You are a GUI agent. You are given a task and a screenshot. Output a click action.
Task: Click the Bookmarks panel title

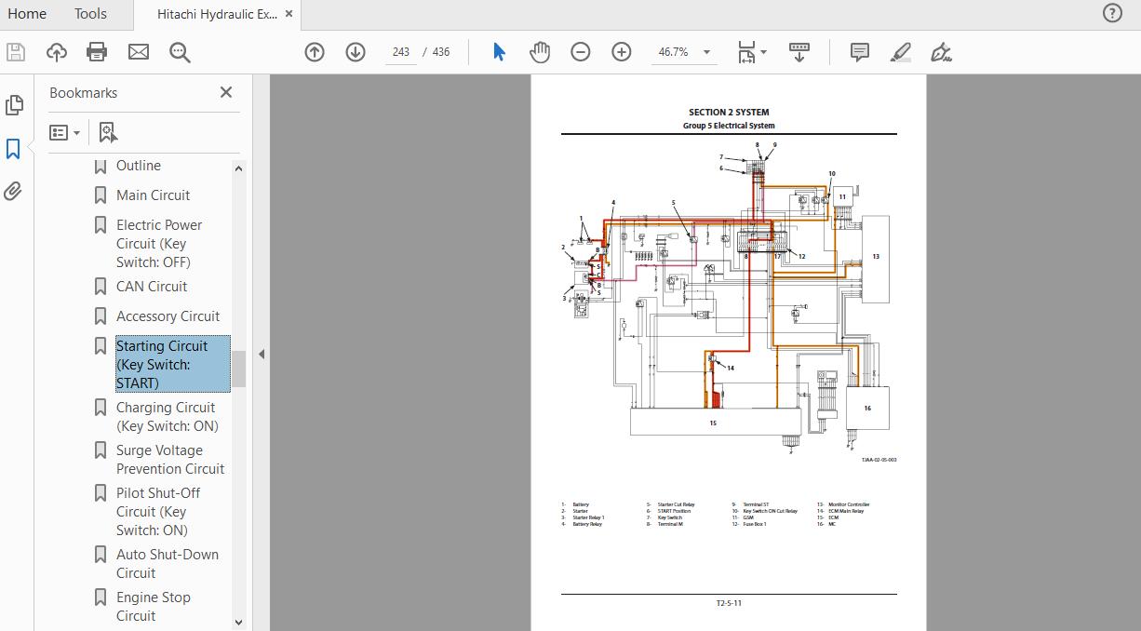click(x=83, y=93)
